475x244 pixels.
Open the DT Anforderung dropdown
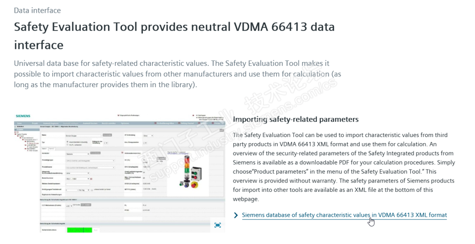click(148, 135)
